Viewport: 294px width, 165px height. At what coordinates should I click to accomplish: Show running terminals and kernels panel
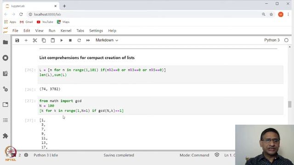[6, 58]
